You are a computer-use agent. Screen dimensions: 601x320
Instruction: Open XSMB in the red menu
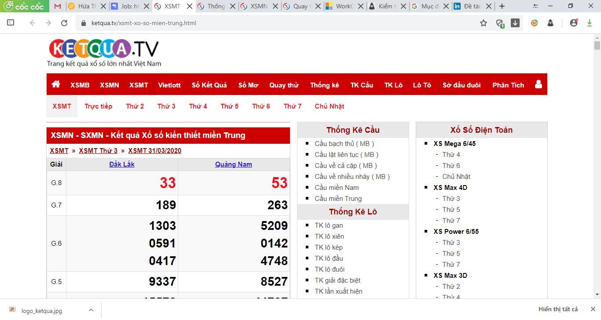pyautogui.click(x=80, y=85)
